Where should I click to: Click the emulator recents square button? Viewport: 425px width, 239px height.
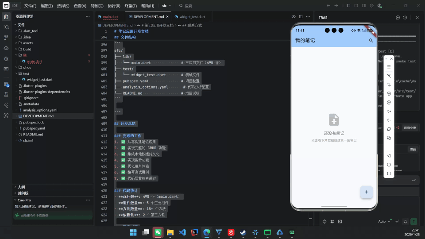(x=389, y=173)
